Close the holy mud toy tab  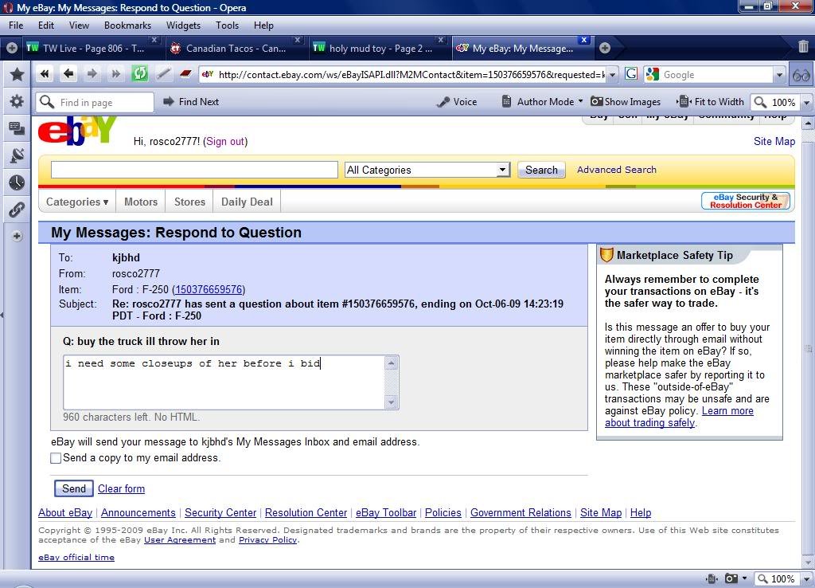click(x=441, y=40)
